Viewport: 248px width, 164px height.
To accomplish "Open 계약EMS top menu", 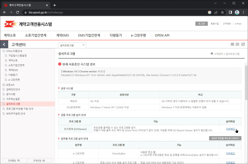I will coord(63,35).
